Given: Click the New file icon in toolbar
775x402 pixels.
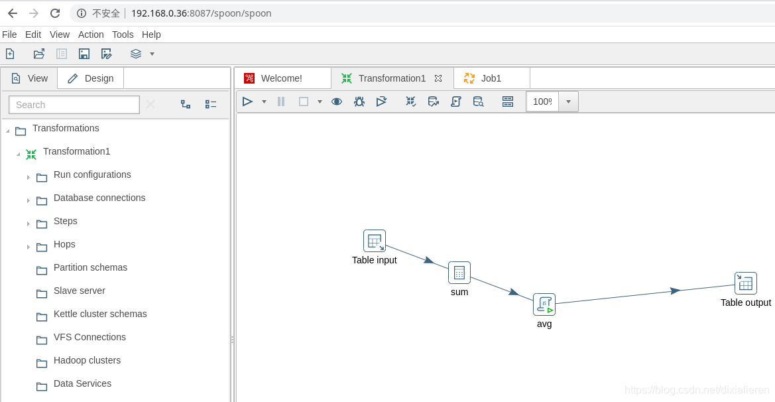Looking at the screenshot, I should [x=10, y=54].
